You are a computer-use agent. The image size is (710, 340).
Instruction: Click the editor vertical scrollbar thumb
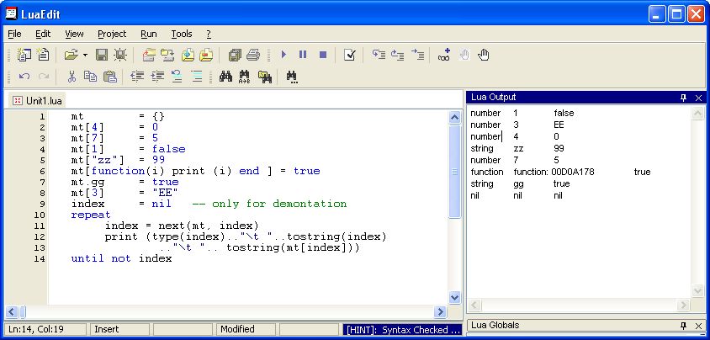point(454,172)
